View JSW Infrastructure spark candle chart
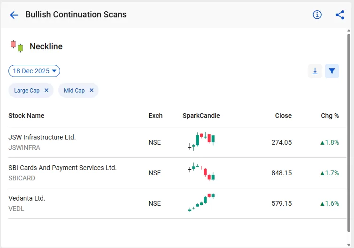Image resolution: width=354 pixels, height=248 pixels. [x=201, y=141]
